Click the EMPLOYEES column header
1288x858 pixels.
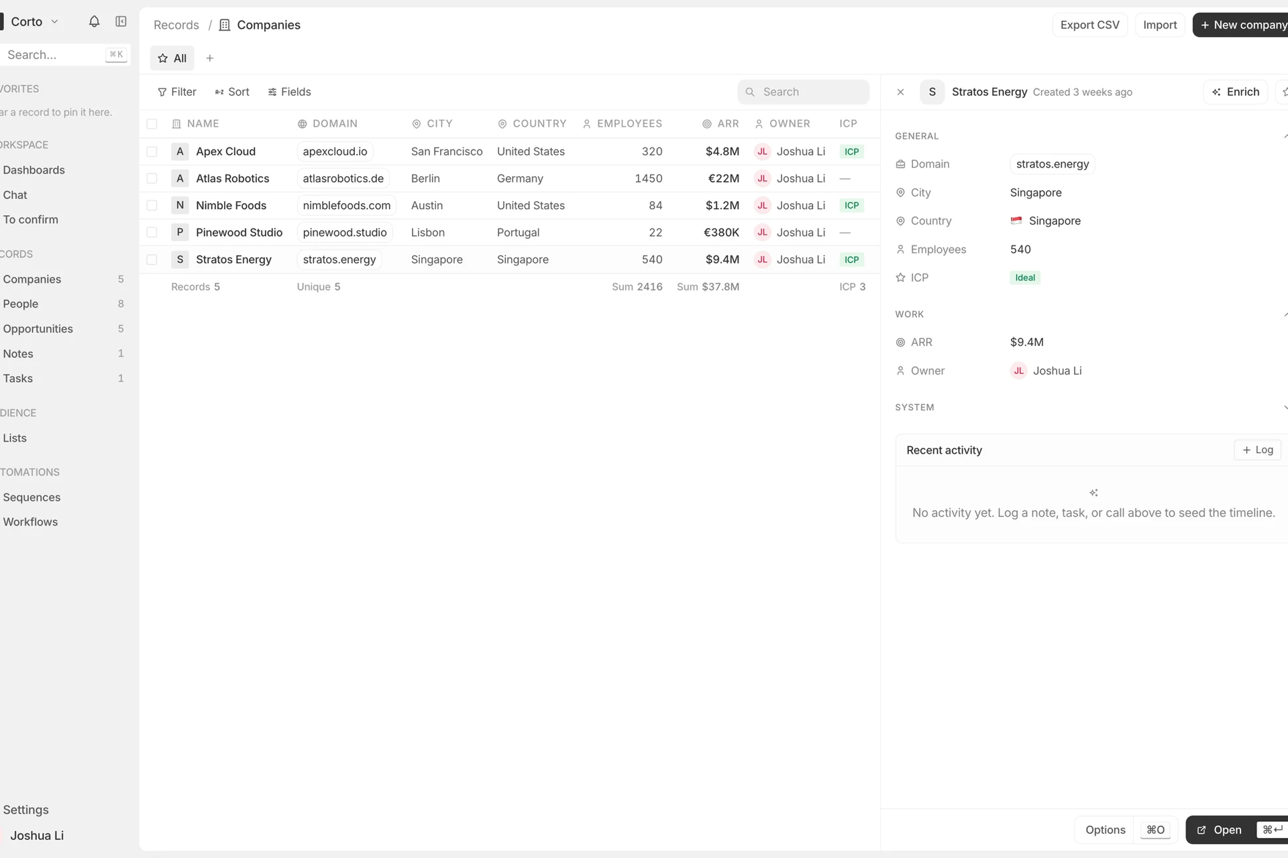[x=622, y=124]
